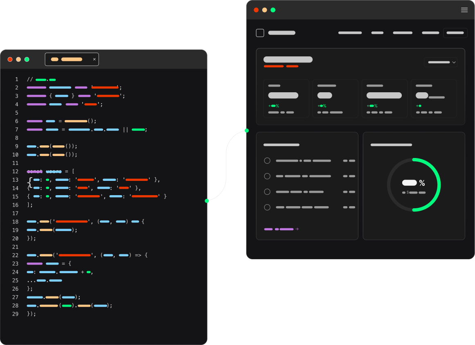Open the stat card lacking a percent sign
Image resolution: width=475 pixels, height=345 pixels.
click(x=434, y=98)
